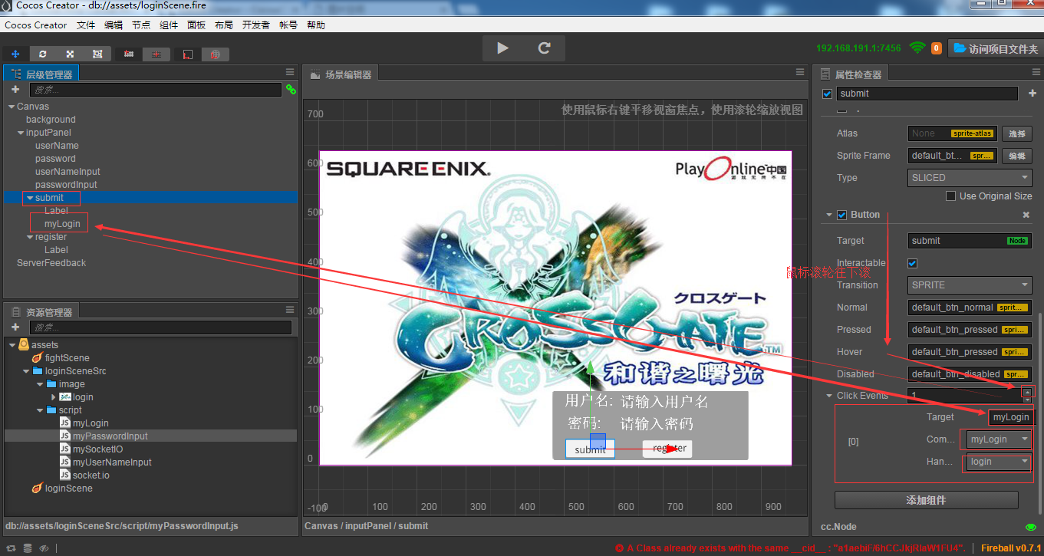Click the preview Play button

[x=502, y=48]
